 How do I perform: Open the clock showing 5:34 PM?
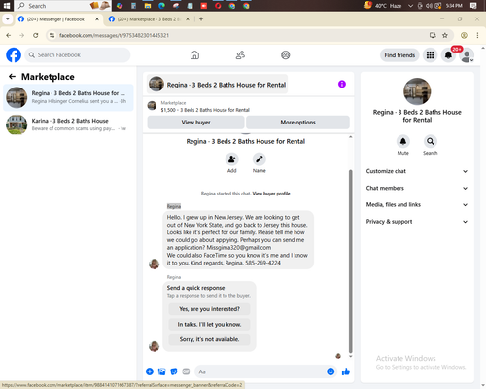454,6
